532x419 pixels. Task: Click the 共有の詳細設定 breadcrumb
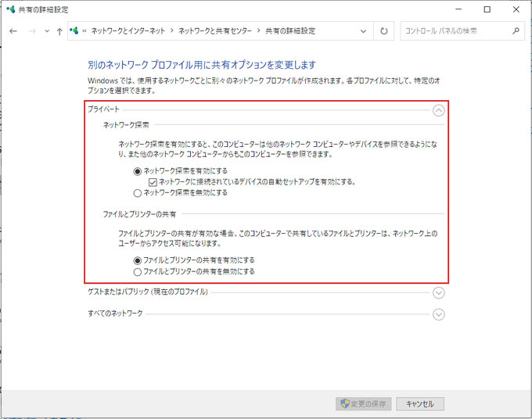[290, 30]
